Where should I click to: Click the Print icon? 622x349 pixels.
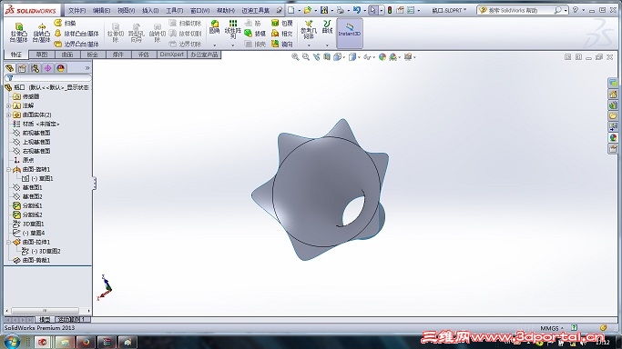[341, 10]
